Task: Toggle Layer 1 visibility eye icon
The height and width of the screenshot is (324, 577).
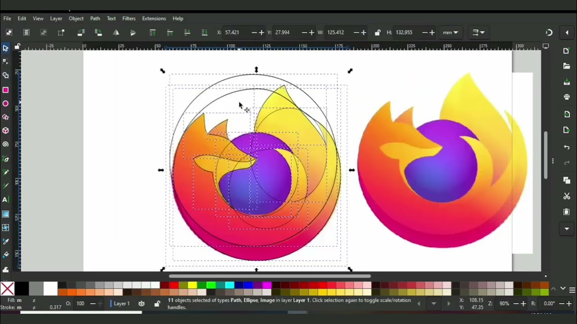Action: pyautogui.click(x=141, y=304)
